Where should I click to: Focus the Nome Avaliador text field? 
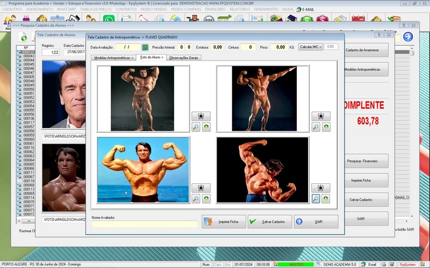coord(145,224)
